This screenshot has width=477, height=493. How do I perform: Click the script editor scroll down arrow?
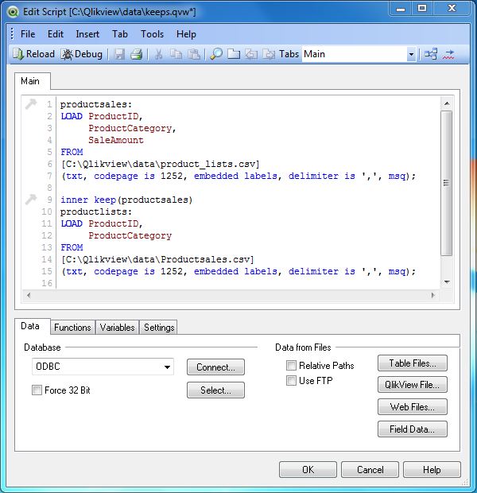coord(447,282)
